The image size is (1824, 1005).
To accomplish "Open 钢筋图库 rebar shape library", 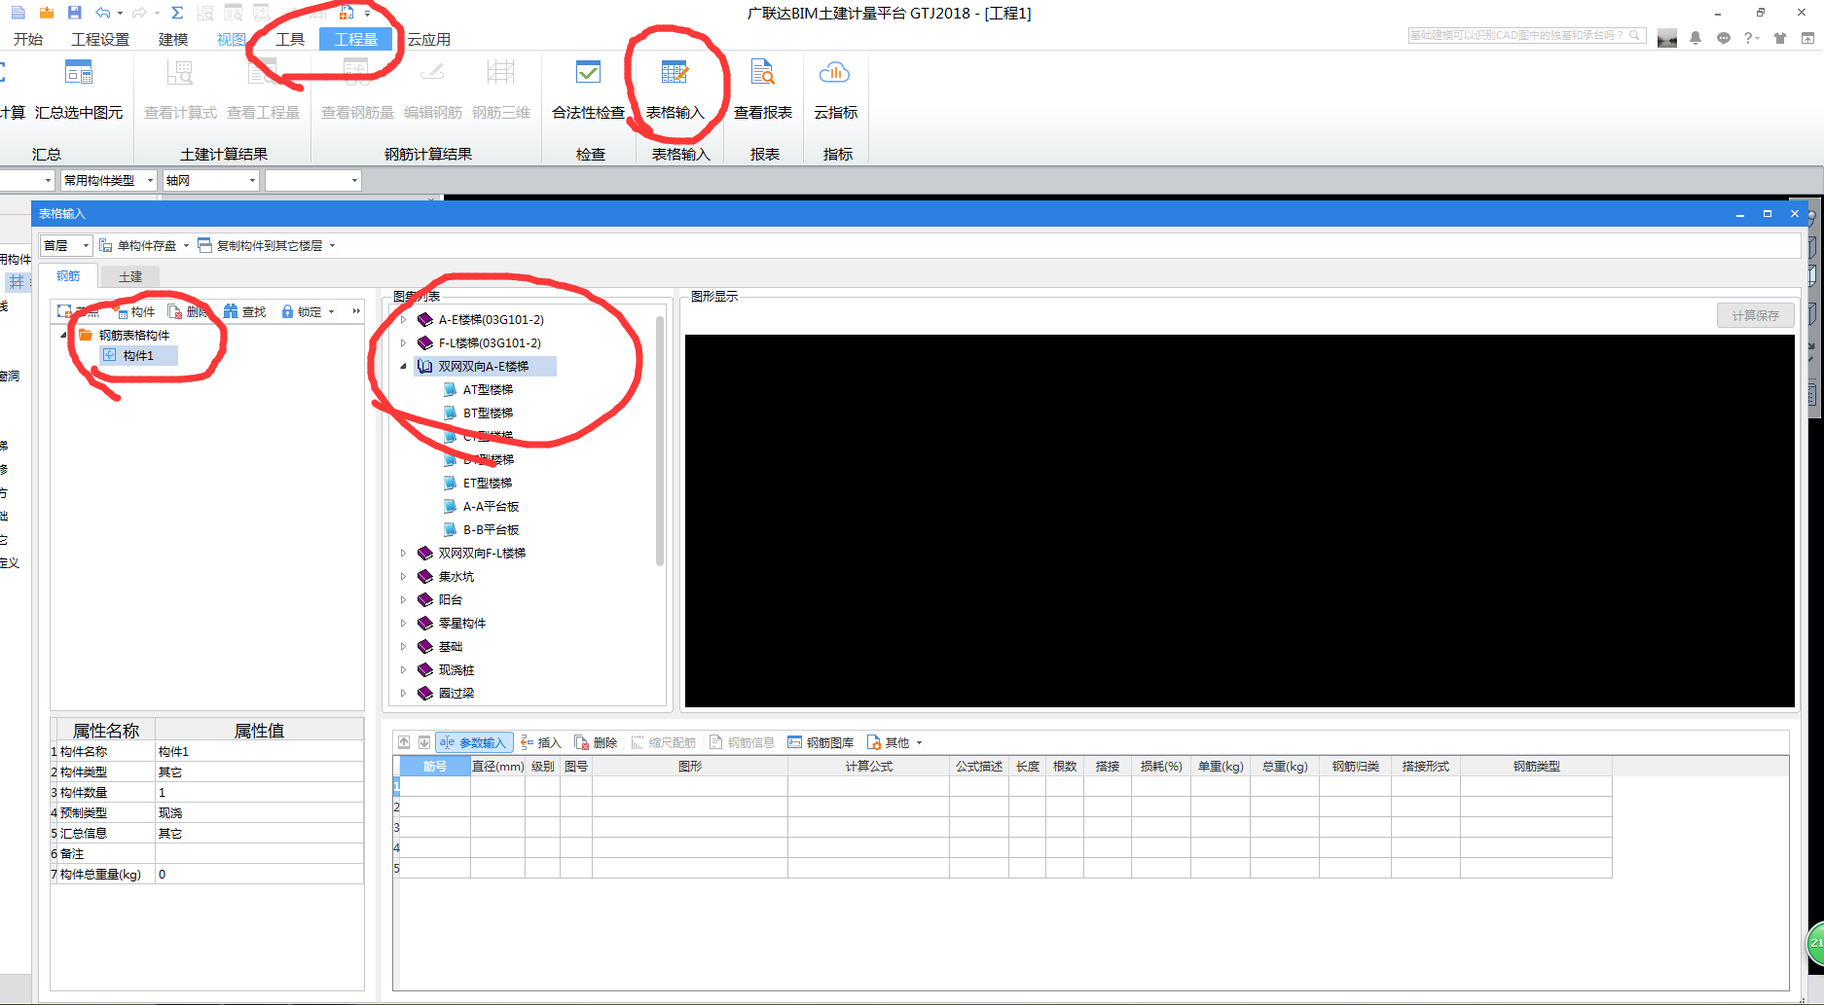I will (821, 742).
